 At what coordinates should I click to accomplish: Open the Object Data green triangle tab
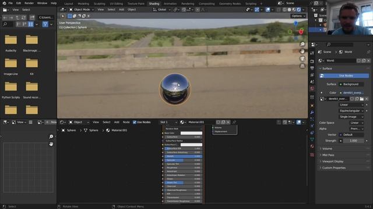(312, 139)
